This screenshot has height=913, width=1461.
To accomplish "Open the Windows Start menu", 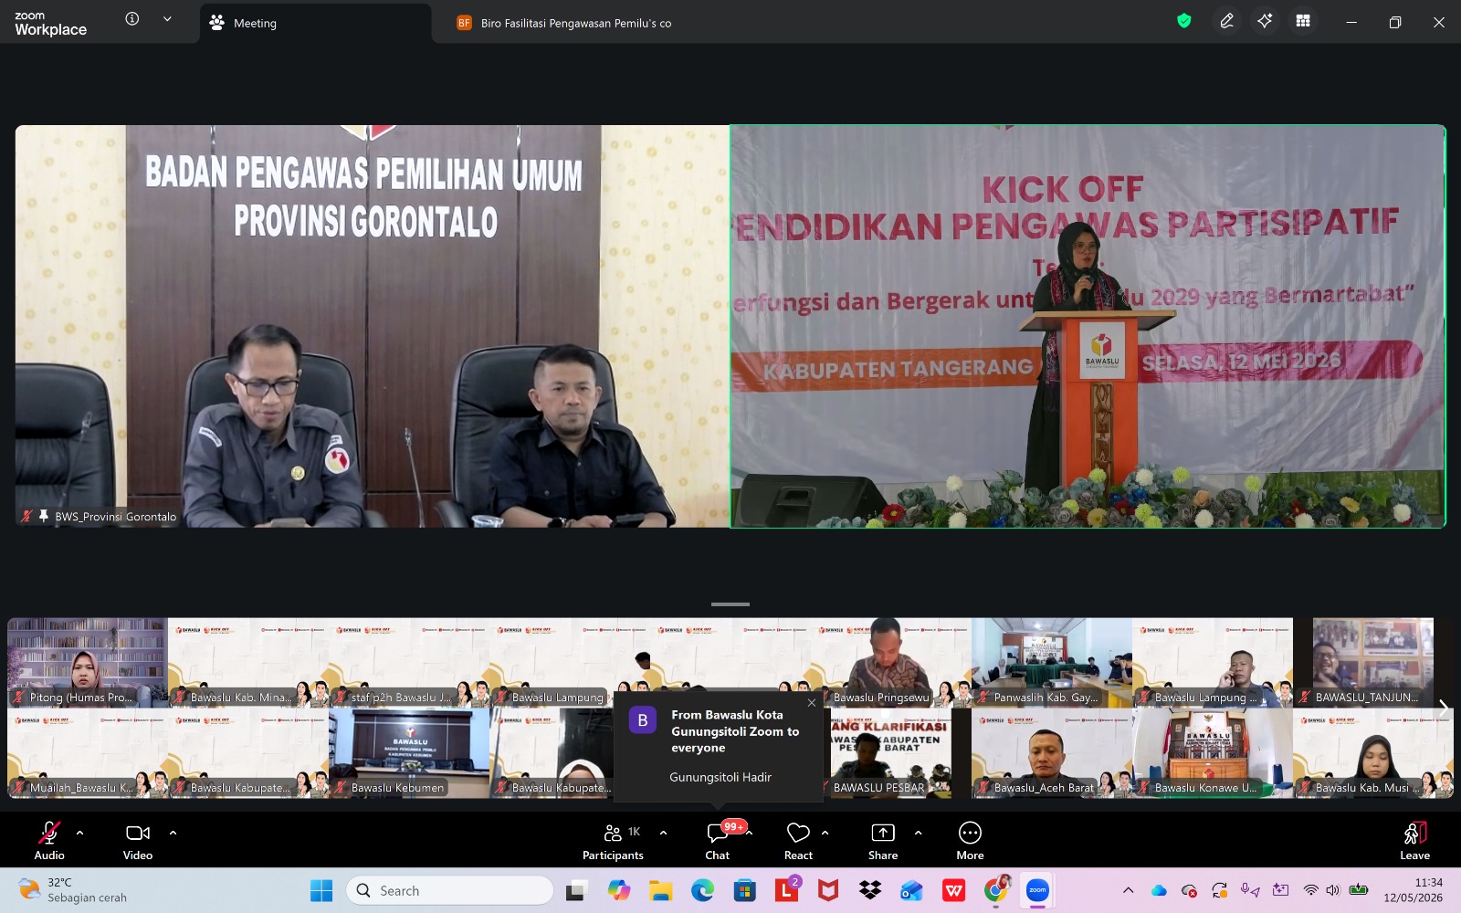I will click(x=321, y=890).
